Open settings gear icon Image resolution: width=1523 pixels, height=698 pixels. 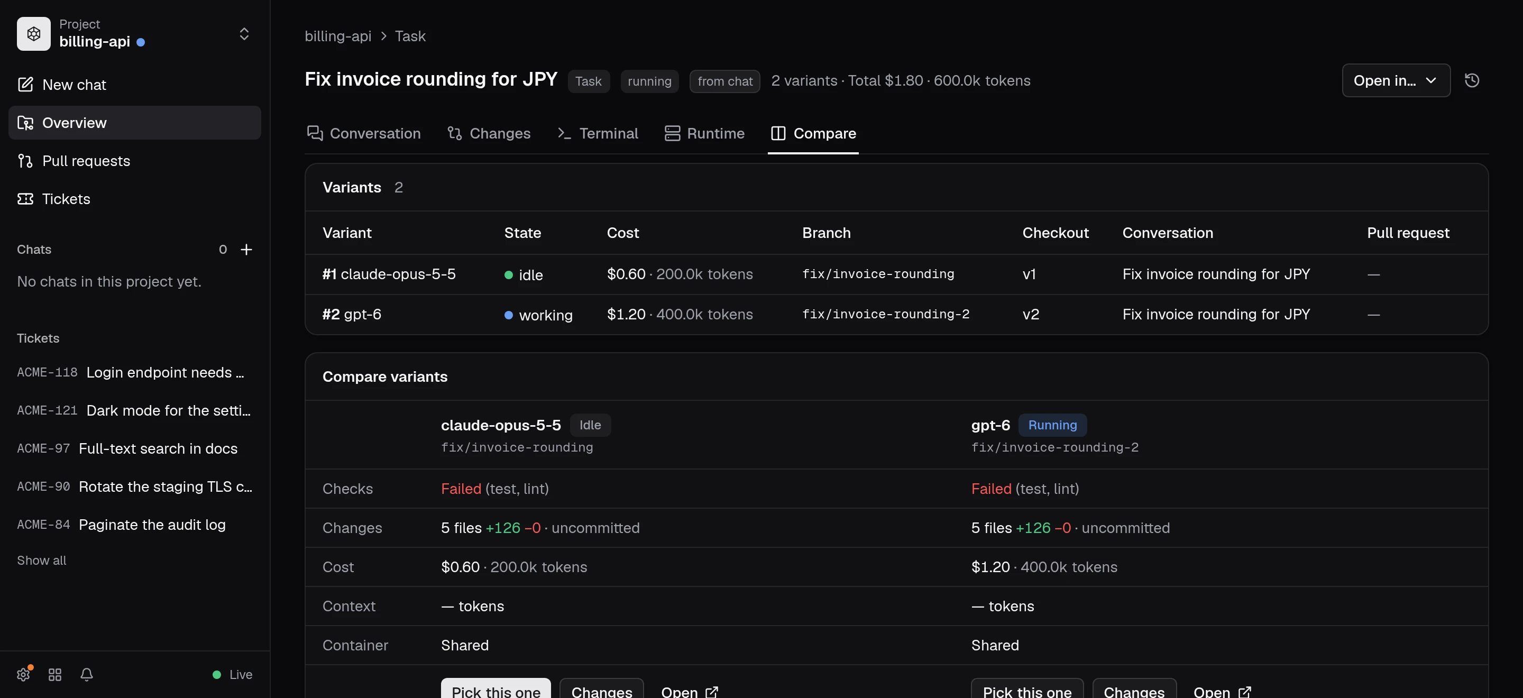(24, 674)
